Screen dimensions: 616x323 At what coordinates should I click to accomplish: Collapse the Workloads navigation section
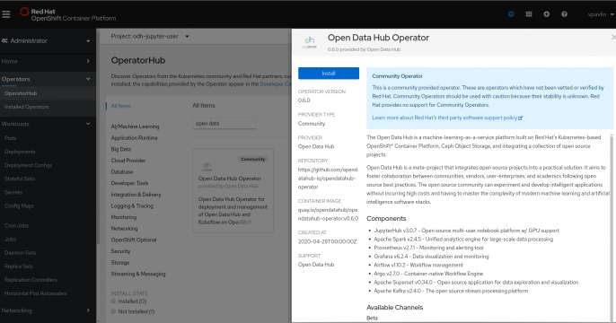pos(48,124)
